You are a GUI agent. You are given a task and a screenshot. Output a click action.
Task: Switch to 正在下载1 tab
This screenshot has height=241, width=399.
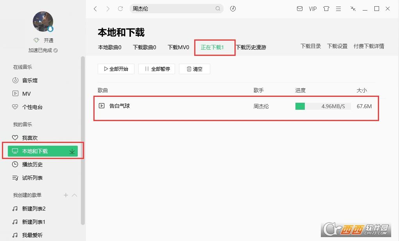(212, 47)
